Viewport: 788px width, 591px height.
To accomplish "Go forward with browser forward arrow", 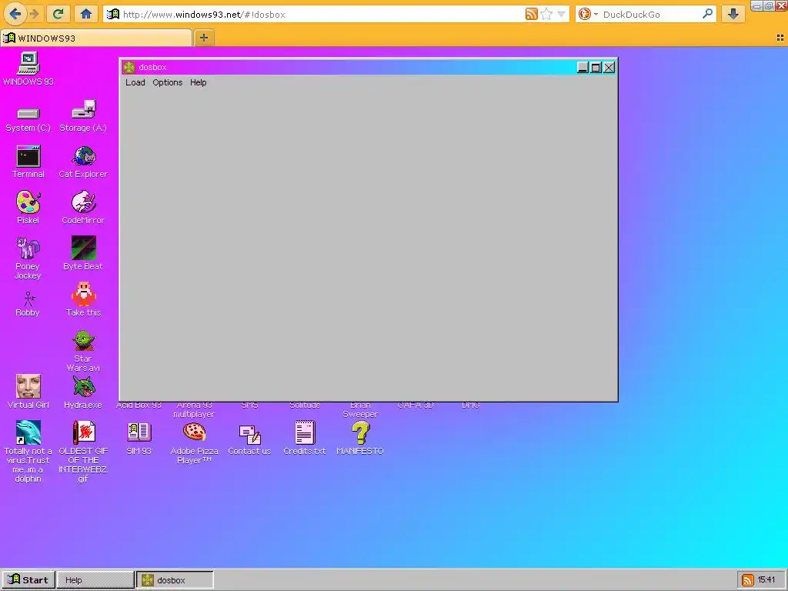I will click(34, 14).
